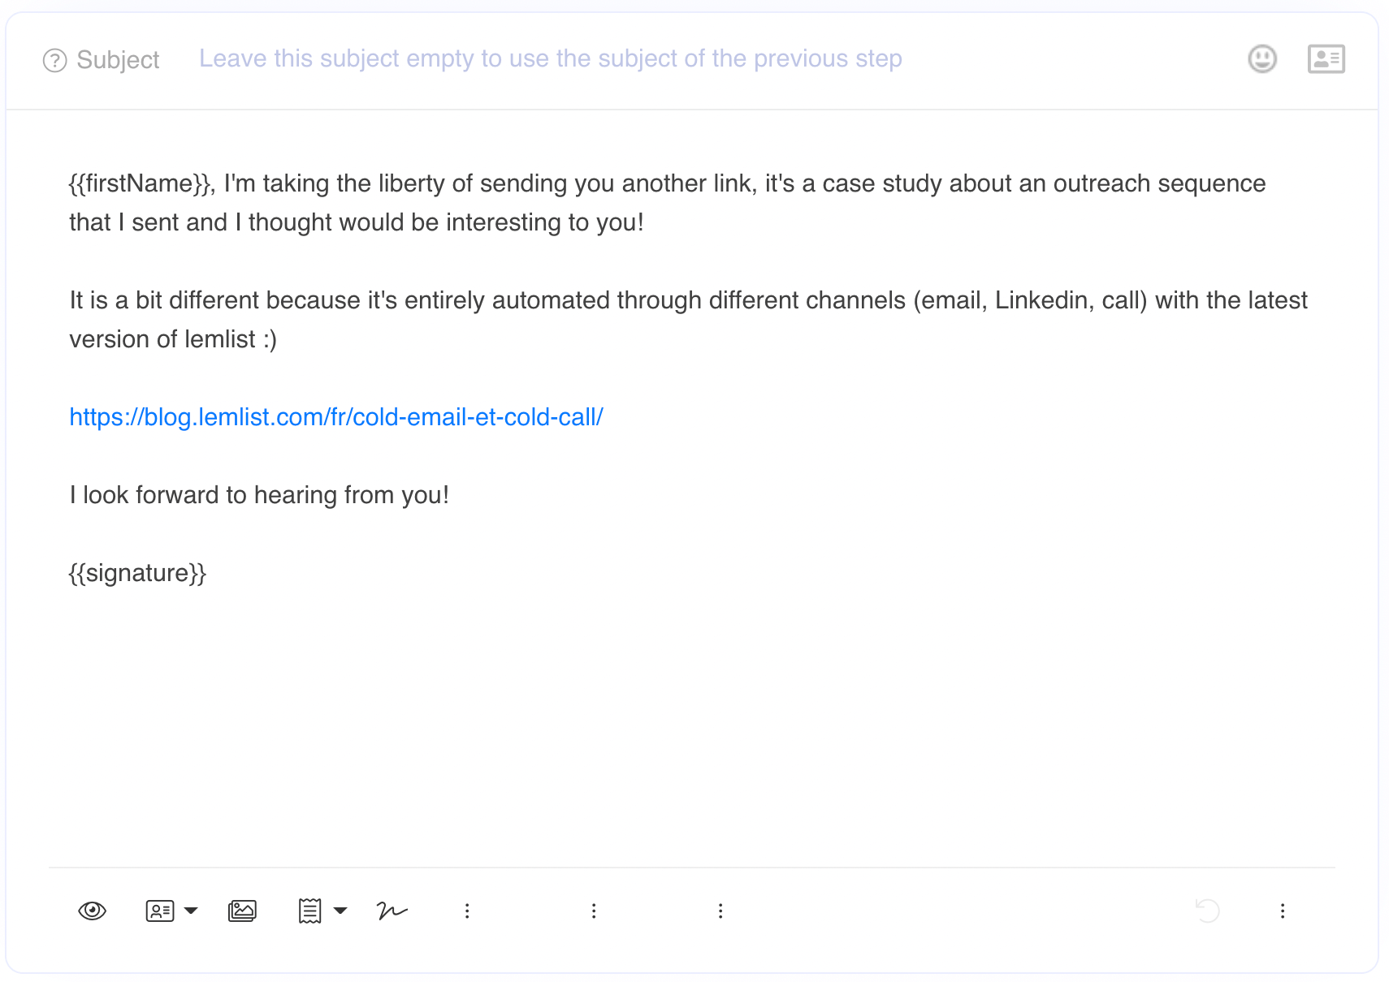The height and width of the screenshot is (982, 1389).
Task: Click the insert image icon
Action: click(x=242, y=911)
